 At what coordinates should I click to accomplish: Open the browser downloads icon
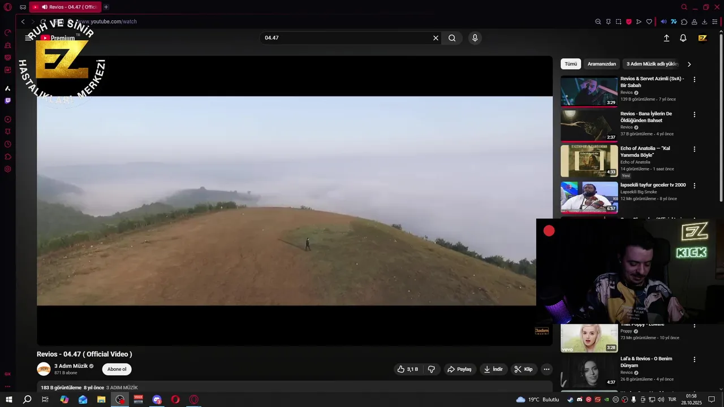[704, 21]
